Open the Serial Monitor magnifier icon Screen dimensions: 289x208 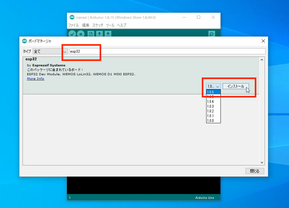tap(212, 34)
